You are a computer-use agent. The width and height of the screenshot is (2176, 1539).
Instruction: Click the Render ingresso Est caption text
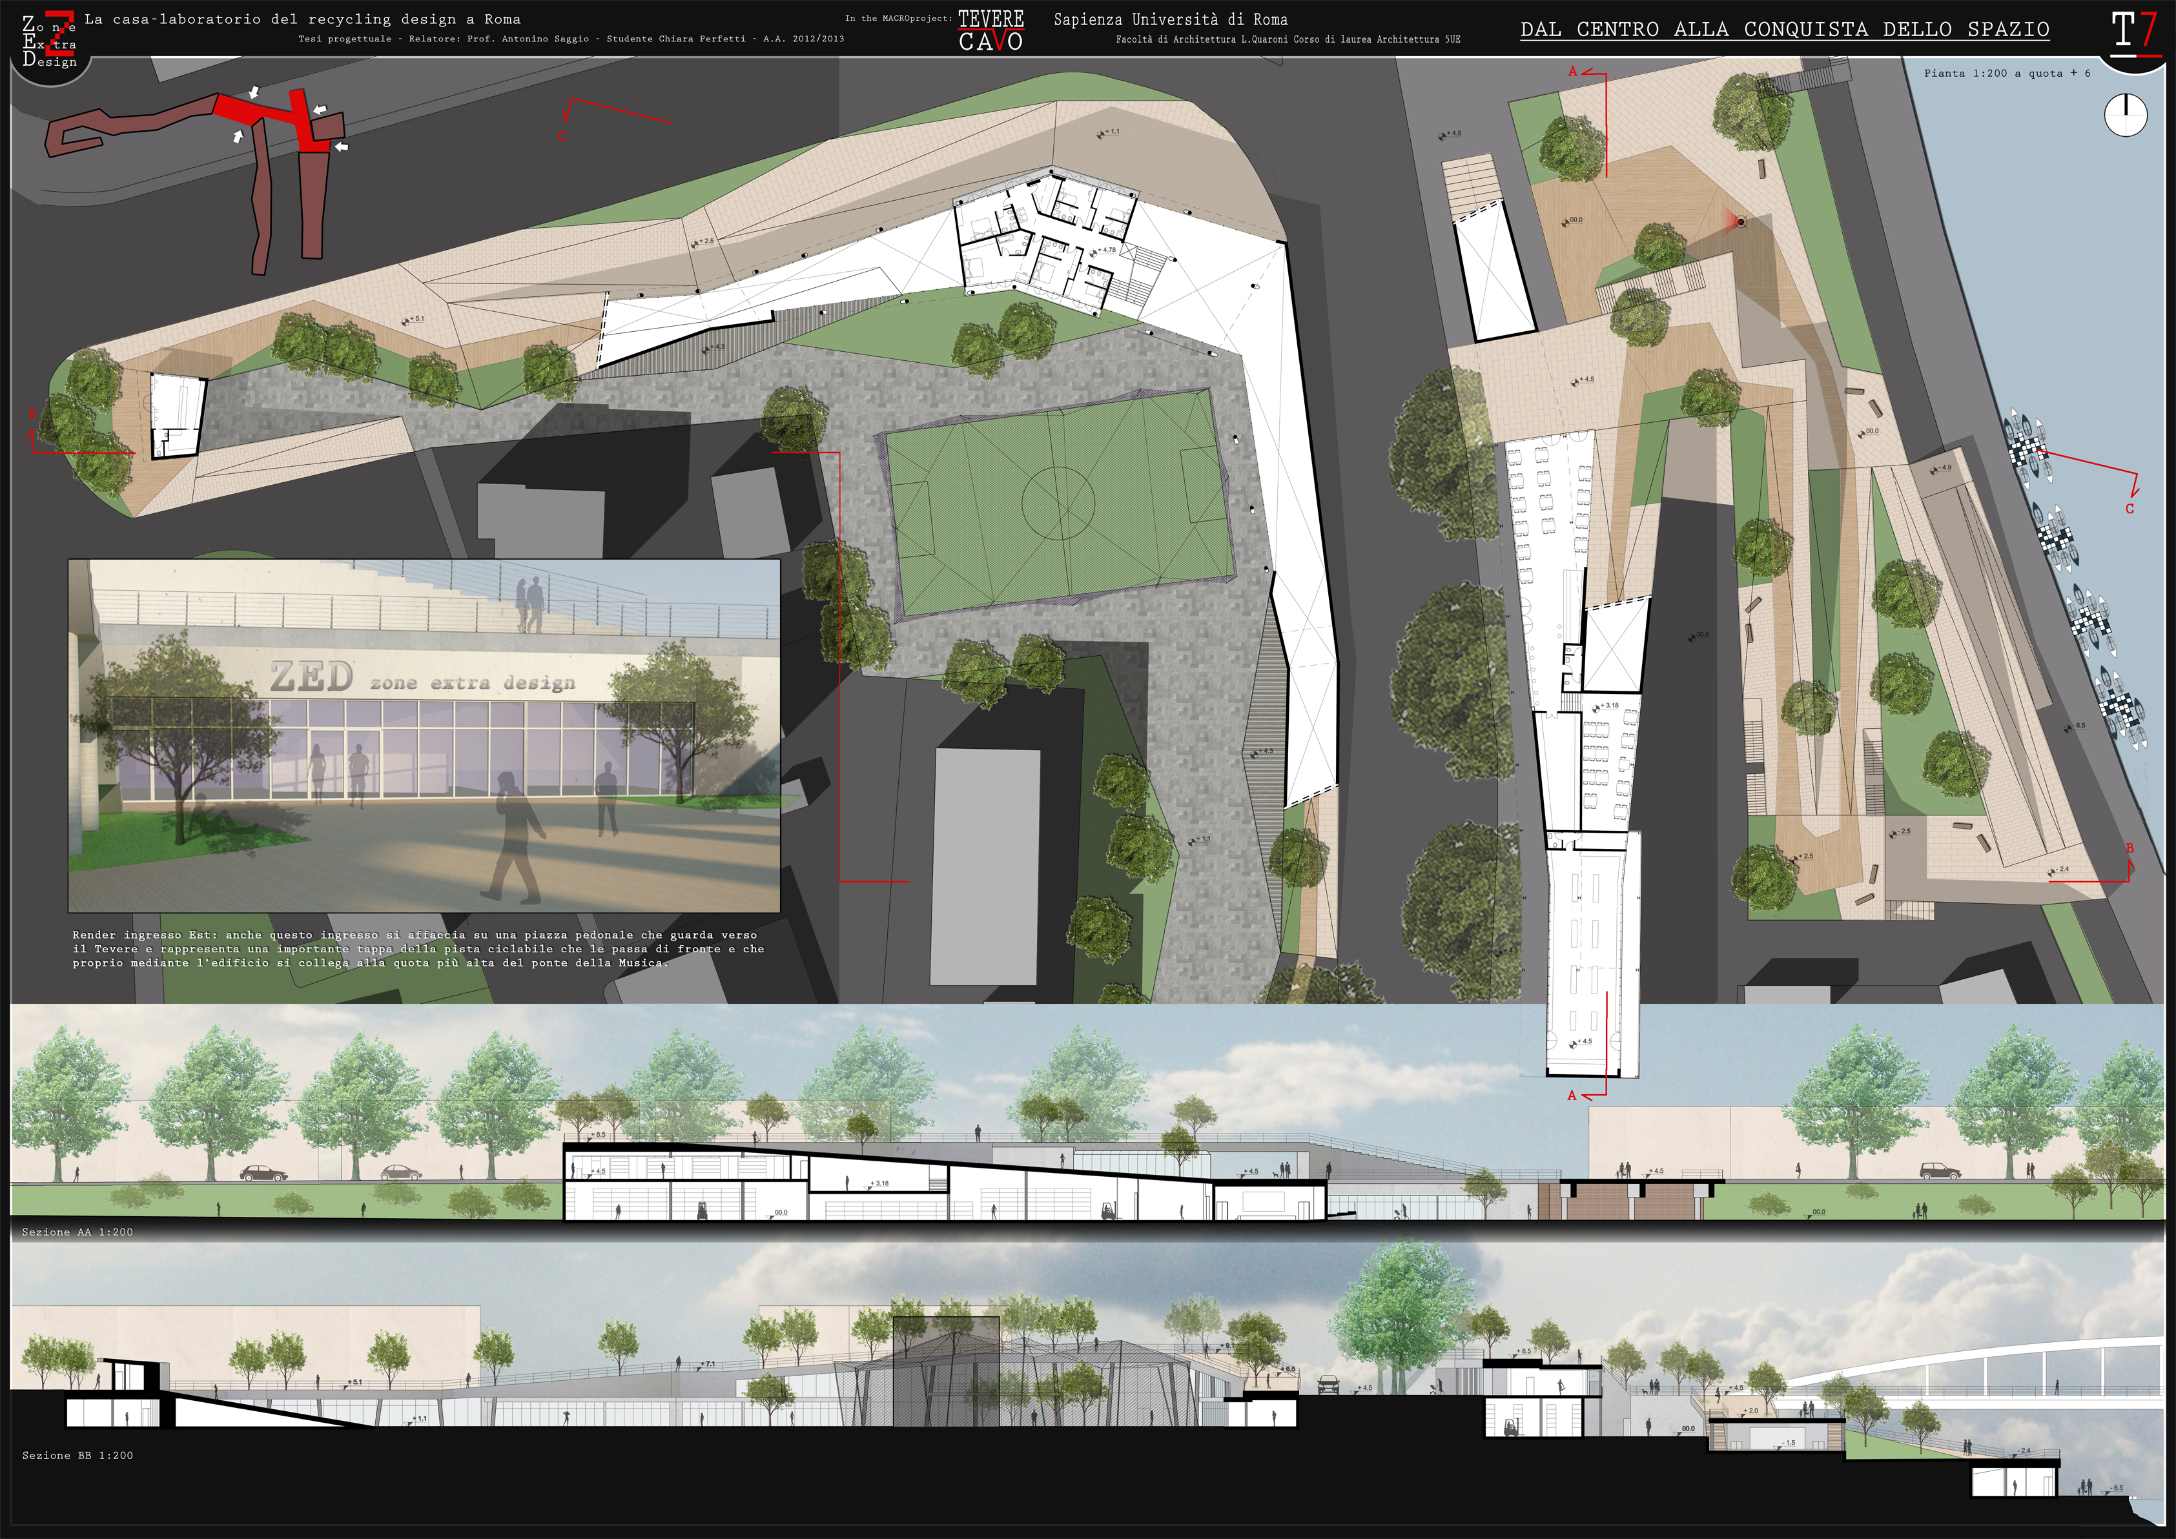(418, 948)
